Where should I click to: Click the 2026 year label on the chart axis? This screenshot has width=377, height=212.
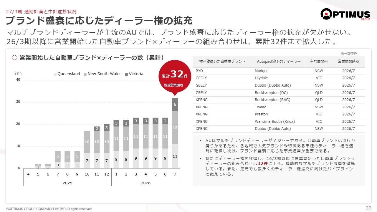(145, 183)
